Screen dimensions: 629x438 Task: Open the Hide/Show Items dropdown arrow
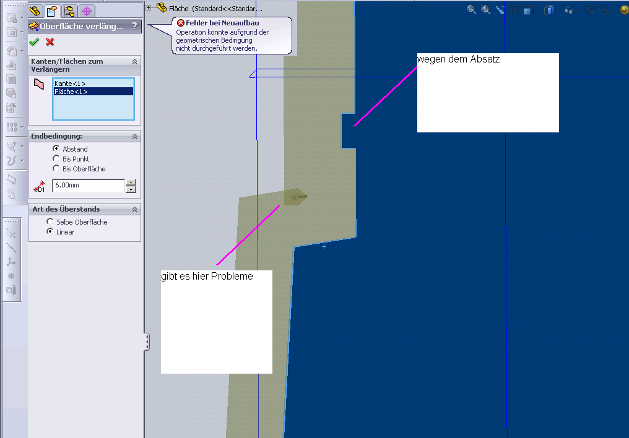[578, 11]
